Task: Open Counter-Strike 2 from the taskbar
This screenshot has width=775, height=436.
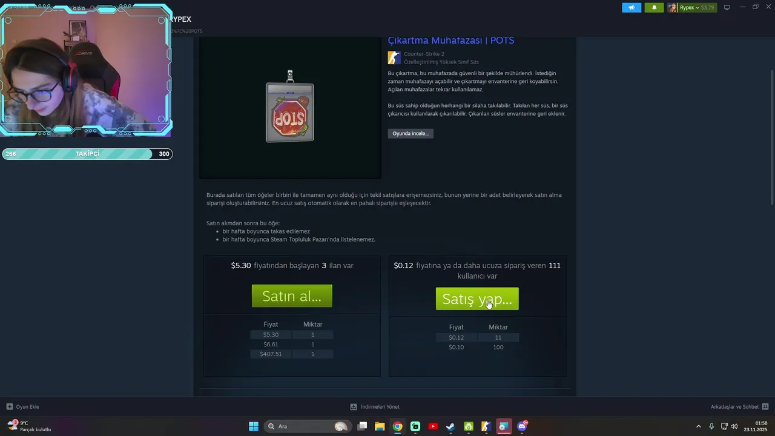Action: pyautogui.click(x=486, y=426)
